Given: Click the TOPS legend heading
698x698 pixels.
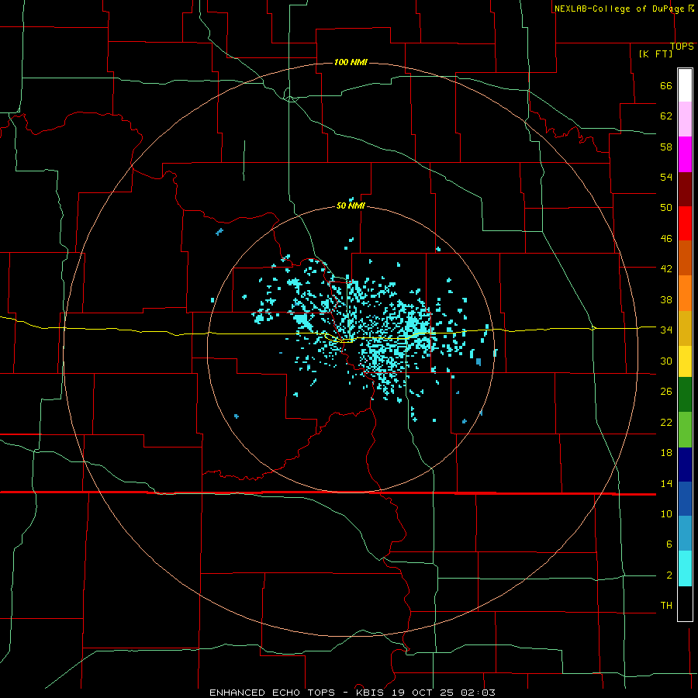Looking at the screenshot, I should pyautogui.click(x=682, y=47).
